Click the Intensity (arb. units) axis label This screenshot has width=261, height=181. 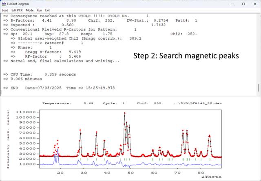coord(8,139)
